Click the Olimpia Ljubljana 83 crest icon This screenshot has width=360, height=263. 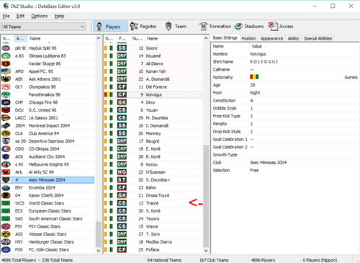pyautogui.click(x=6, y=56)
